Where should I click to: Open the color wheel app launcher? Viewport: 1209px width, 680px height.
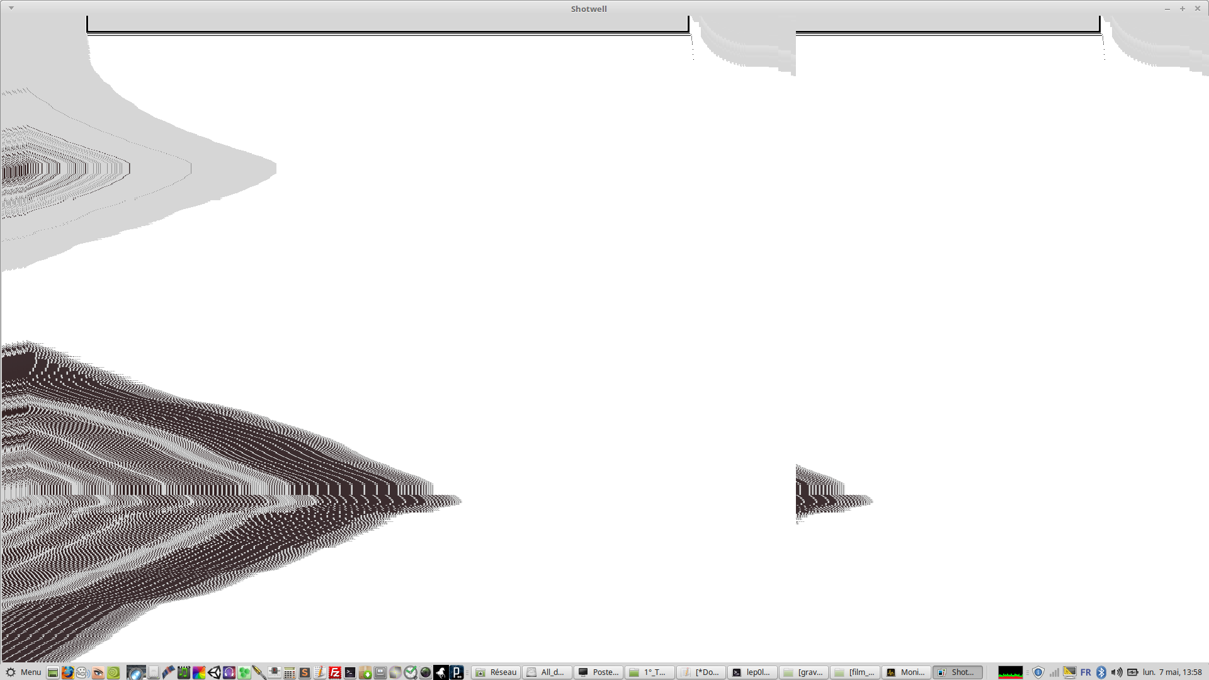199,672
